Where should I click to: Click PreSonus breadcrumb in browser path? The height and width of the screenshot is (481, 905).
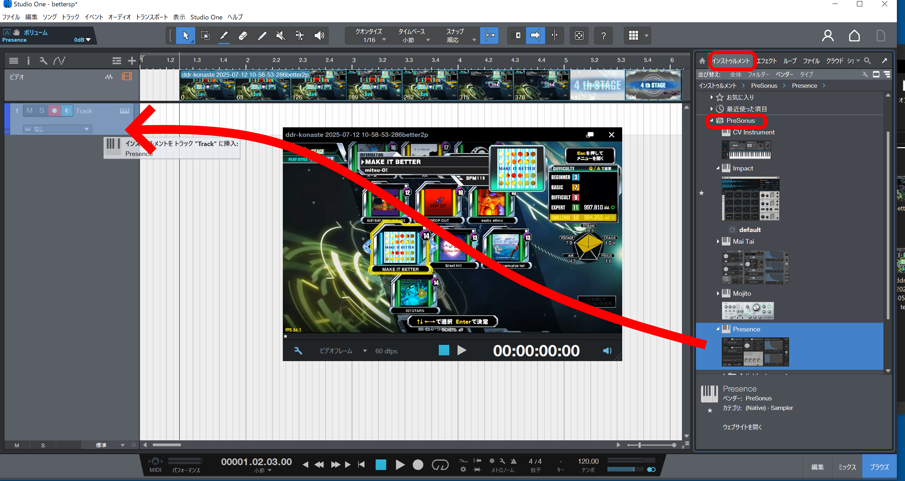(x=764, y=86)
